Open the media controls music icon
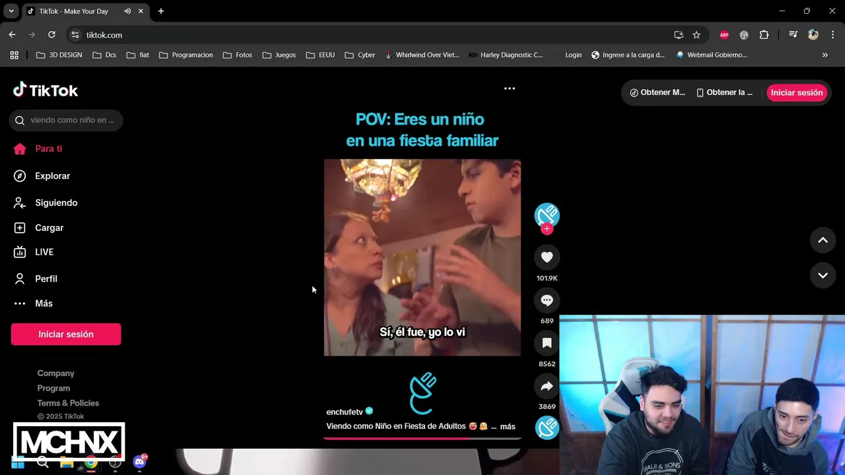Image resolution: width=845 pixels, height=475 pixels. pos(793,35)
